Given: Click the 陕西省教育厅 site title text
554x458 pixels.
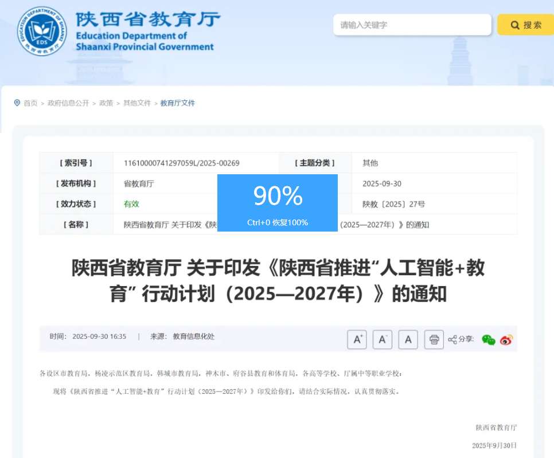Looking at the screenshot, I should pos(148,19).
